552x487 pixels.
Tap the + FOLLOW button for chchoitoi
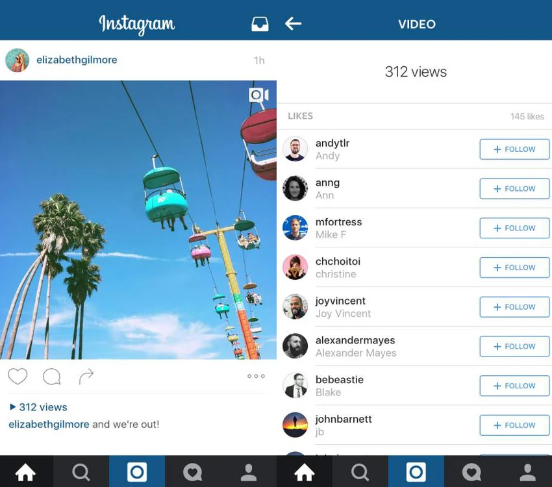click(514, 268)
